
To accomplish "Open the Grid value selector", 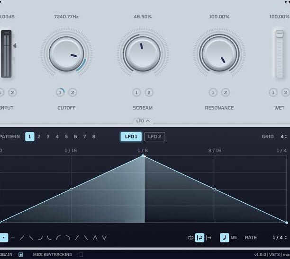I will (x=284, y=137).
